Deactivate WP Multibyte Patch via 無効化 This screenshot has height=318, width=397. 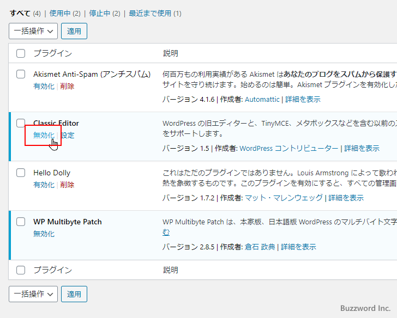(x=44, y=234)
